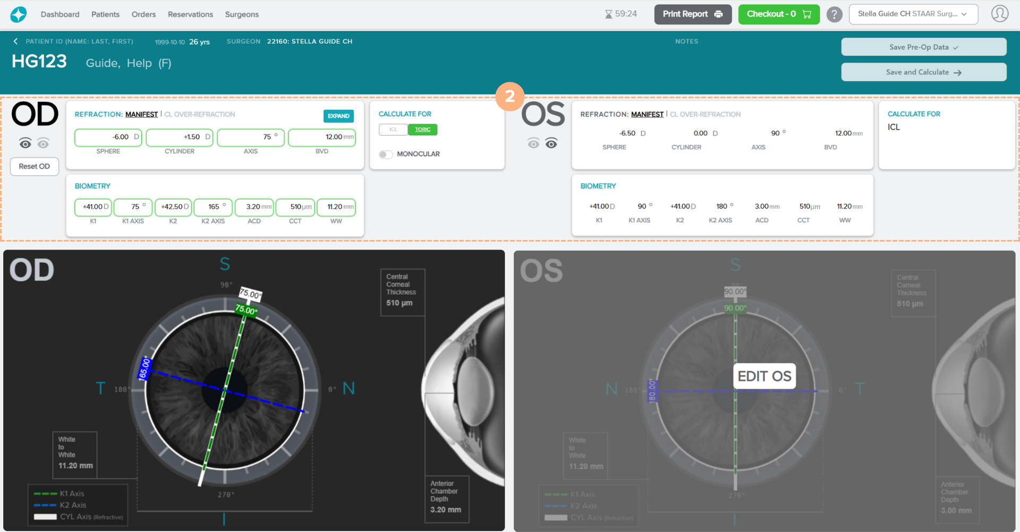Click EXPAND in OD refraction panel
Image resolution: width=1020 pixels, height=532 pixels.
(338, 116)
